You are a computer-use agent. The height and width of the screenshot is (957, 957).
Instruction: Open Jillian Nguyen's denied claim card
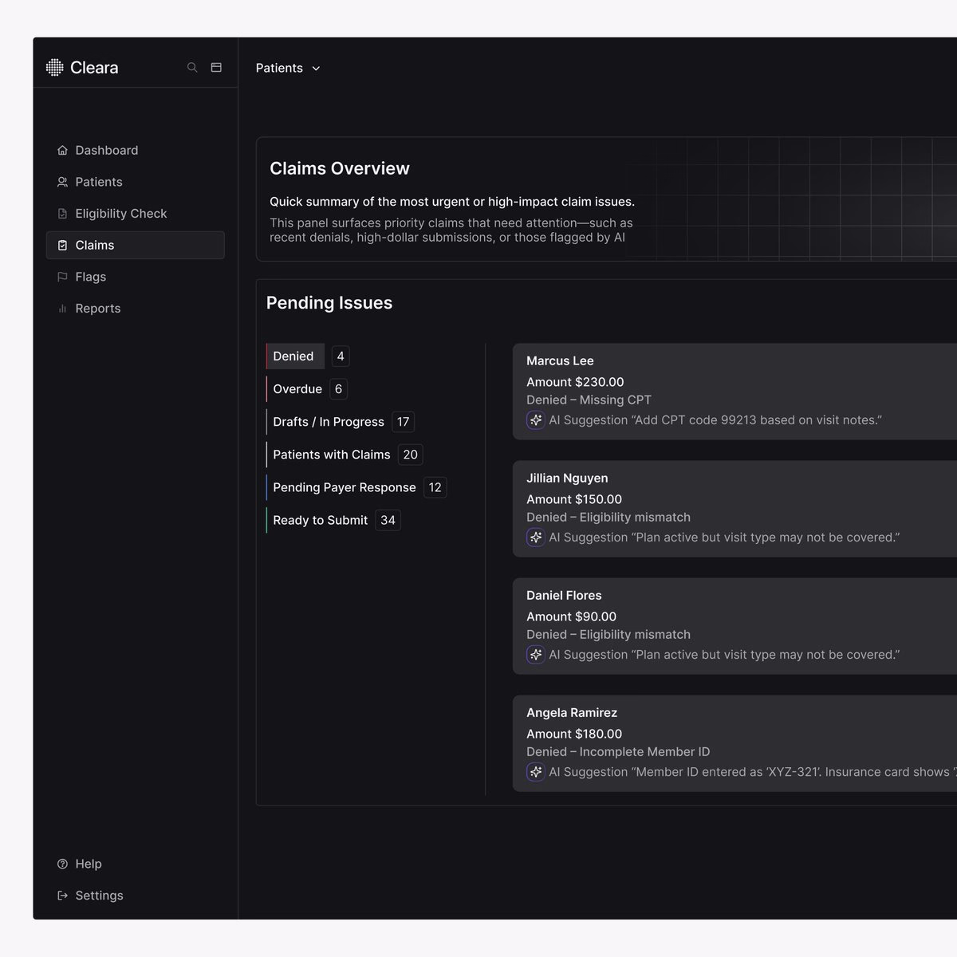click(x=734, y=509)
